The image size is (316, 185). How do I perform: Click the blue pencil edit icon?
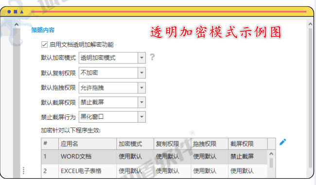click(282, 142)
